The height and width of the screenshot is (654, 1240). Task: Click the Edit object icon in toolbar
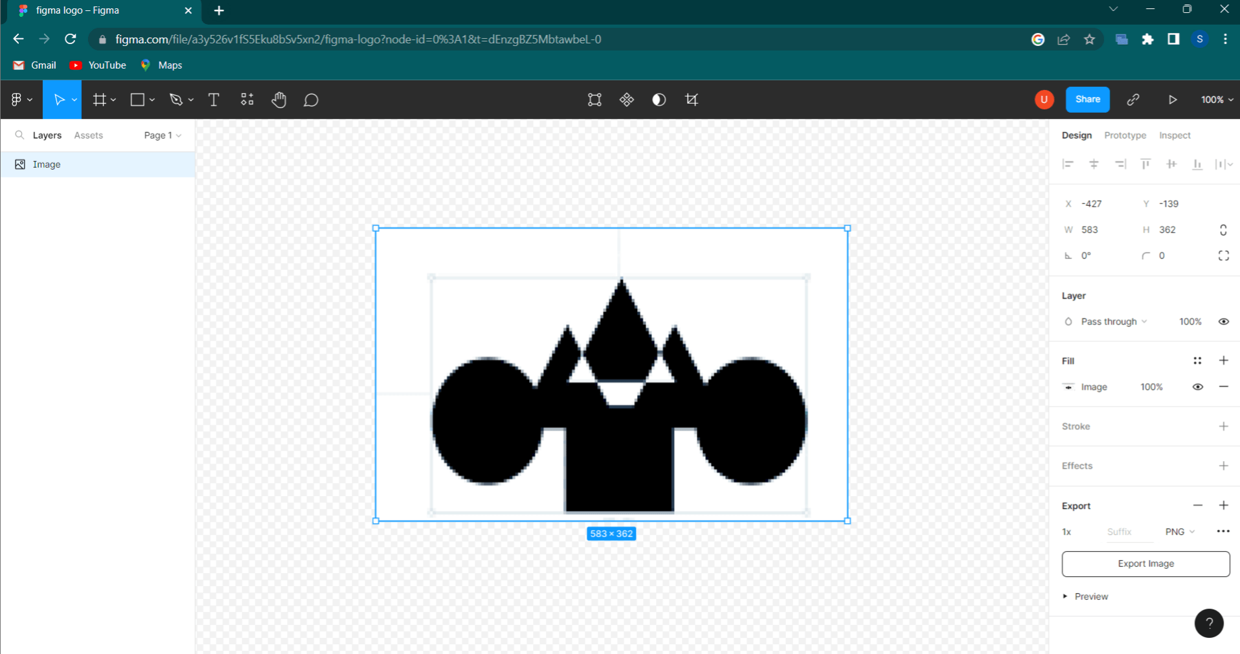point(594,100)
